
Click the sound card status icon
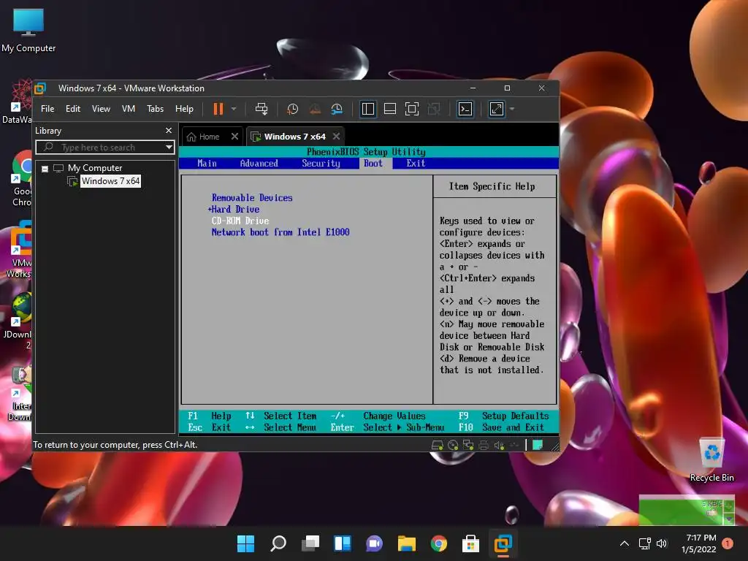click(498, 445)
